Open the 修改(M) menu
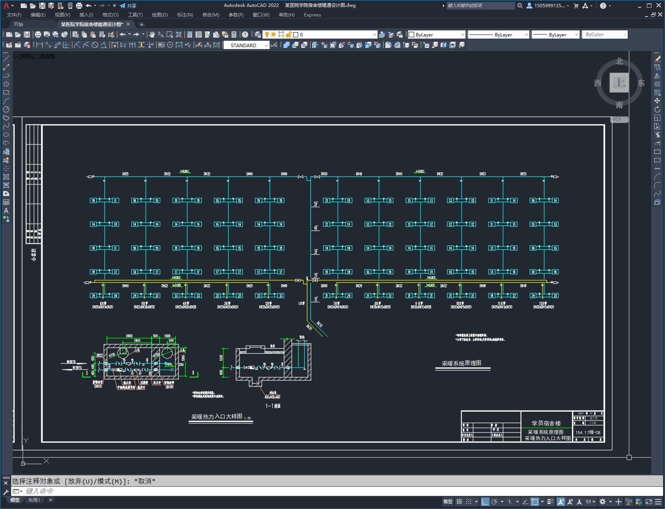The image size is (665, 509). pos(211,15)
